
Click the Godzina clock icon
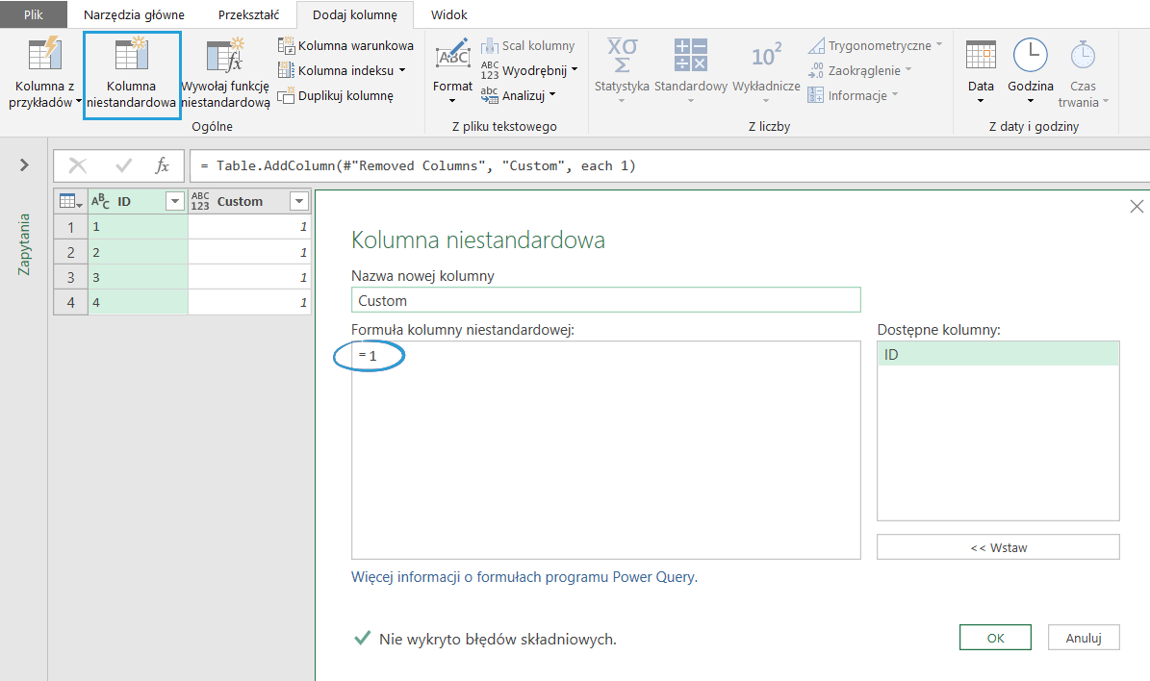[x=1031, y=56]
